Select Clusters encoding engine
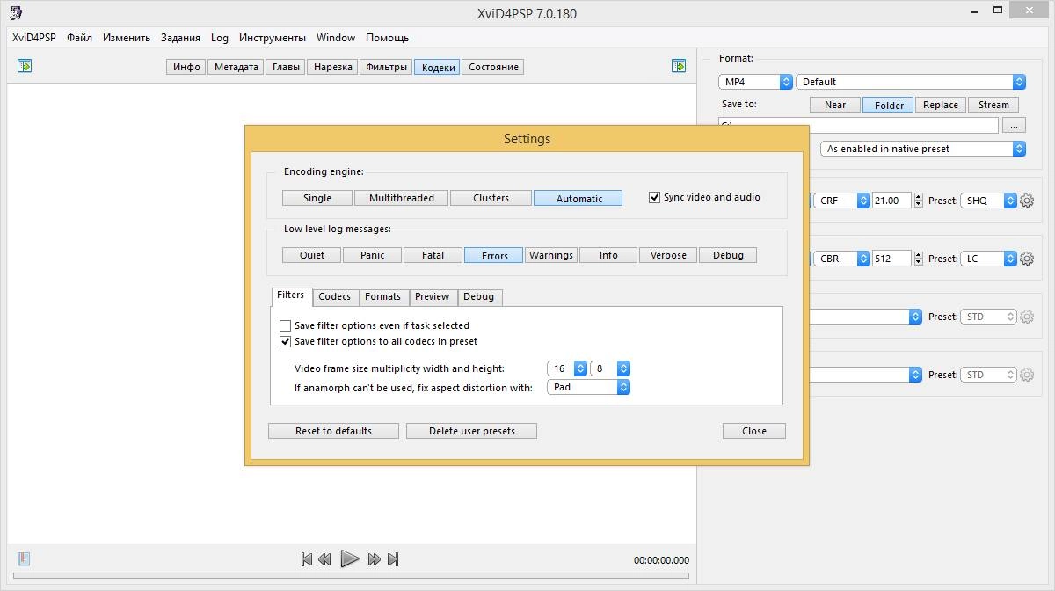The height and width of the screenshot is (591, 1055). coord(491,198)
